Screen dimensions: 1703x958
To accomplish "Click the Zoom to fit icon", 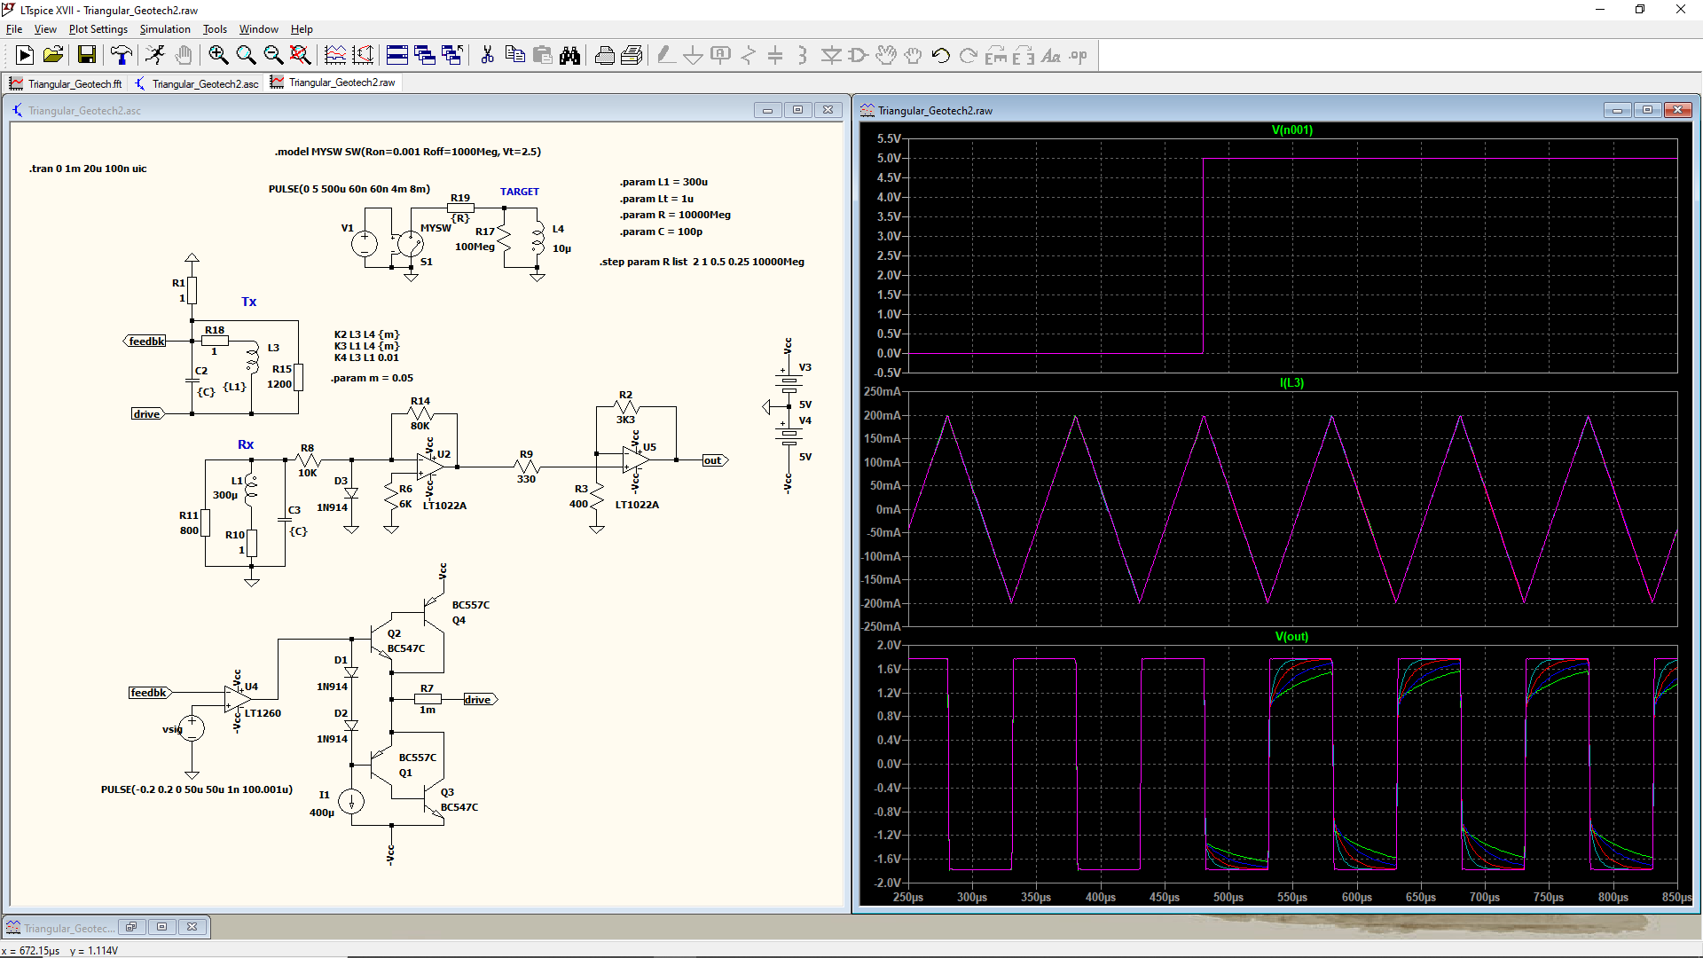I will 301,56.
